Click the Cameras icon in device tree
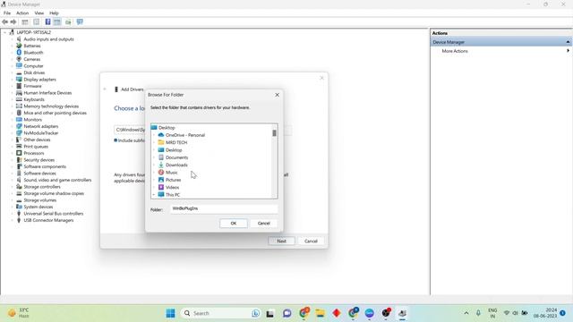 click(19, 59)
